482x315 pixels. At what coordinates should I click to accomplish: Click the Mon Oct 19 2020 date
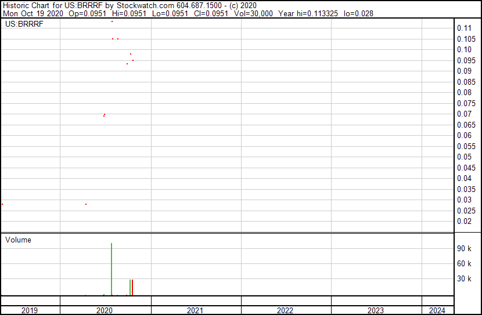coord(33,13)
